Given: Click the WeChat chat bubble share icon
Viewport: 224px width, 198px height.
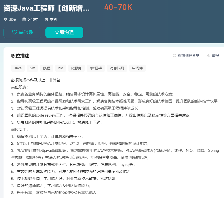Looking at the screenshot, I should click(x=174, y=56).
